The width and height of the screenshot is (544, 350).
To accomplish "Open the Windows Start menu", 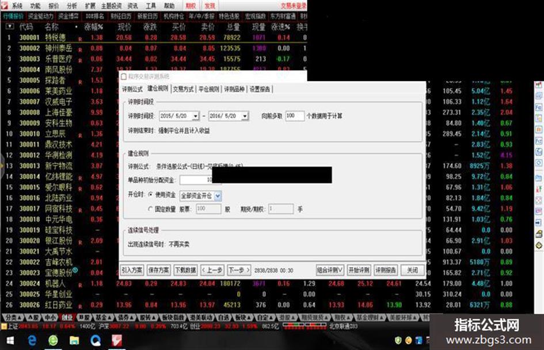I will tap(10, 341).
